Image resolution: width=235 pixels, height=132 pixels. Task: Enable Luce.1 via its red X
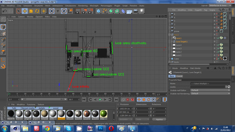(218, 55)
